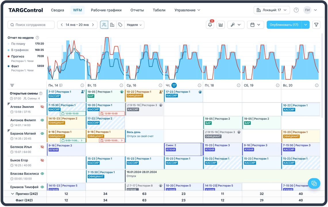Open the Управление menu
328x207 pixels.
(x=187, y=10)
